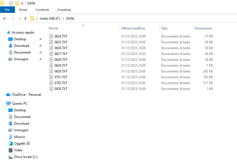The width and height of the screenshot is (237, 161).
Task: Select the file named 0628.TXT
Action: click(61, 59)
